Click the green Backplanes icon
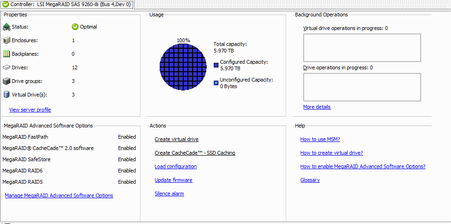This screenshot has height=224, width=451. point(7,54)
